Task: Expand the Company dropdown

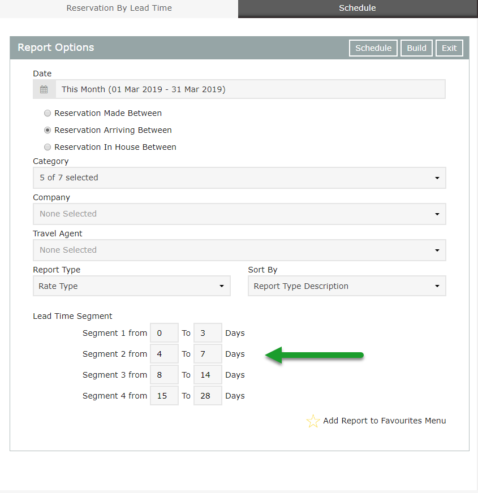Action: pyautogui.click(x=239, y=214)
